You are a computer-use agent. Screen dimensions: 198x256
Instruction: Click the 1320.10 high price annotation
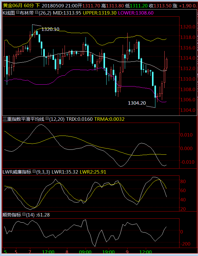click(x=50, y=29)
